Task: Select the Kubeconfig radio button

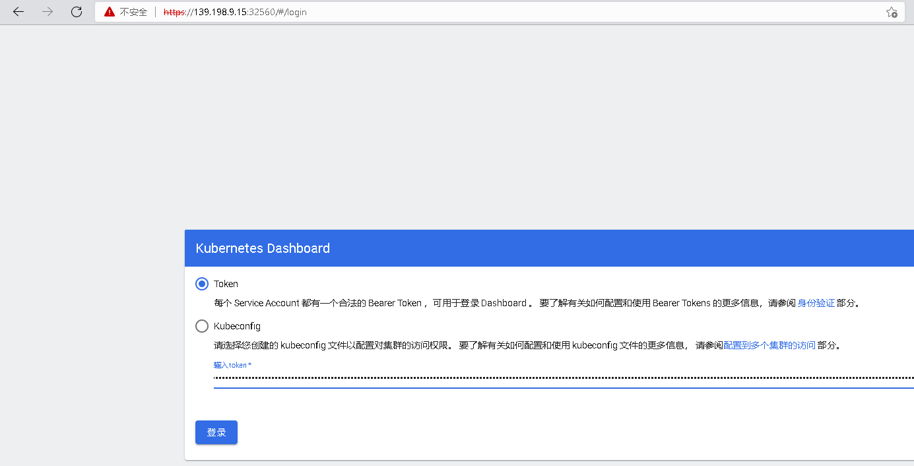Action: point(202,326)
